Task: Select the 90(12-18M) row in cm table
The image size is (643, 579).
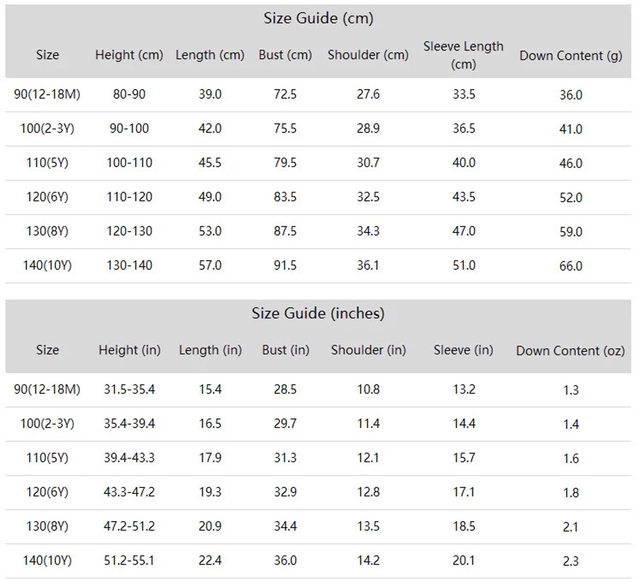Action: (318, 94)
